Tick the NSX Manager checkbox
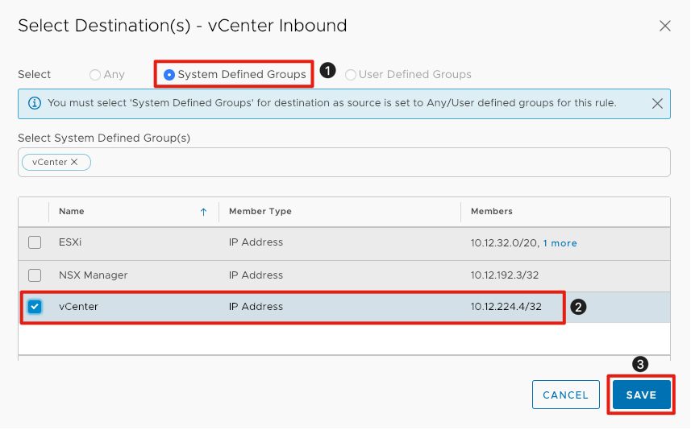This screenshot has height=430, width=691. [x=35, y=275]
